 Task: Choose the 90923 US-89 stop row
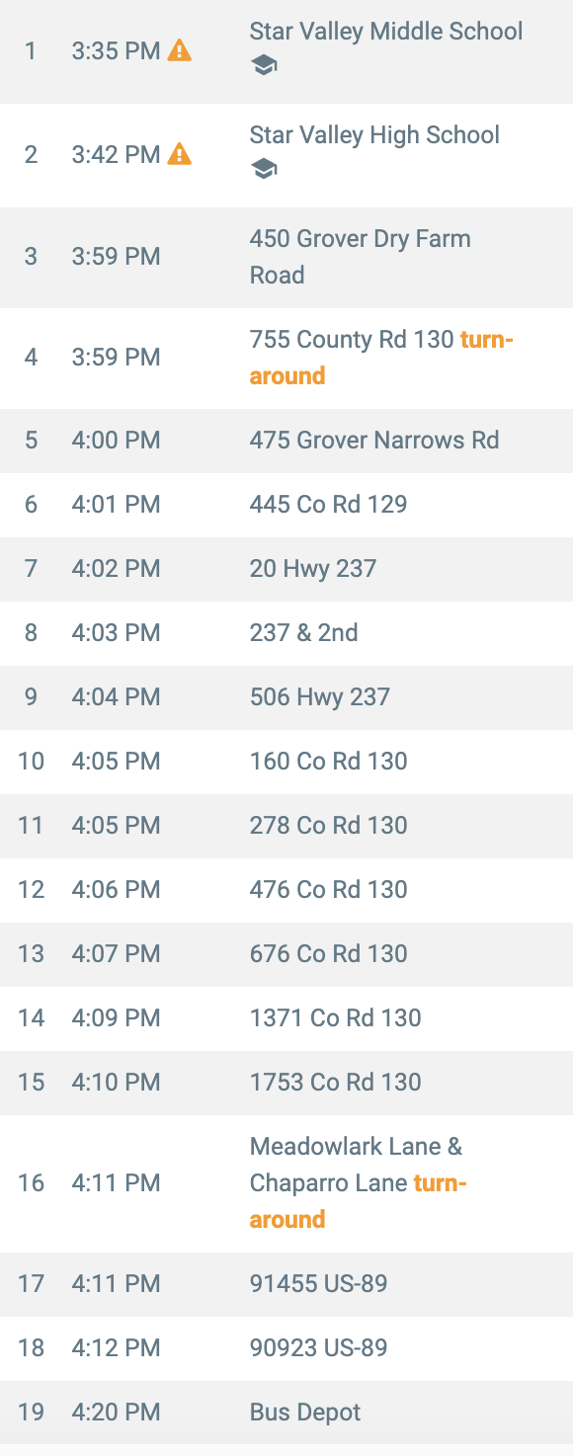tap(286, 1348)
